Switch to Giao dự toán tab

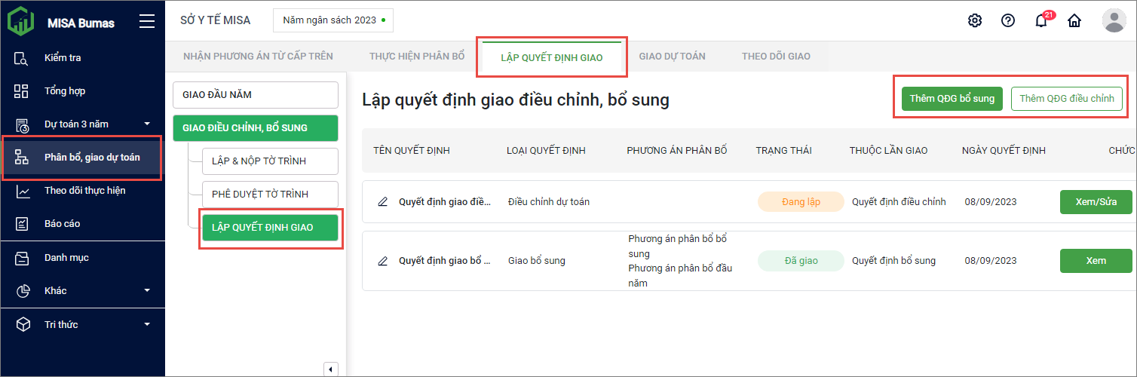[x=672, y=57]
